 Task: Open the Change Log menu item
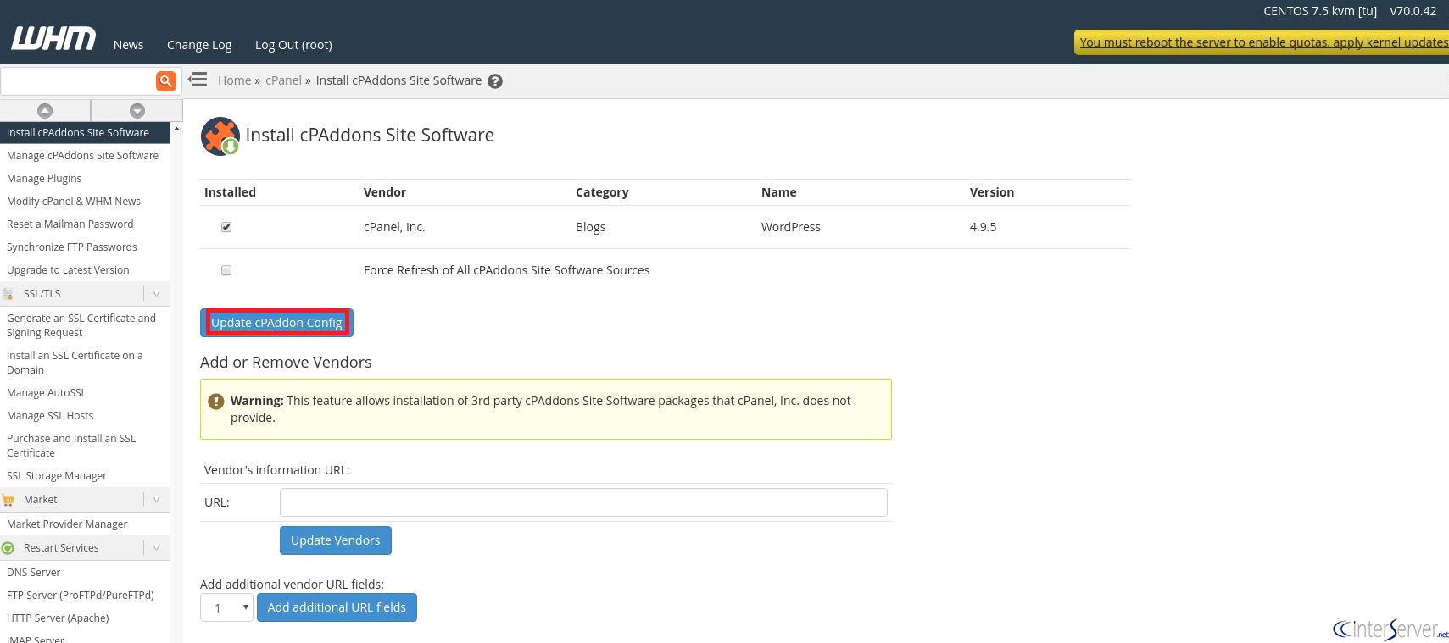point(199,45)
